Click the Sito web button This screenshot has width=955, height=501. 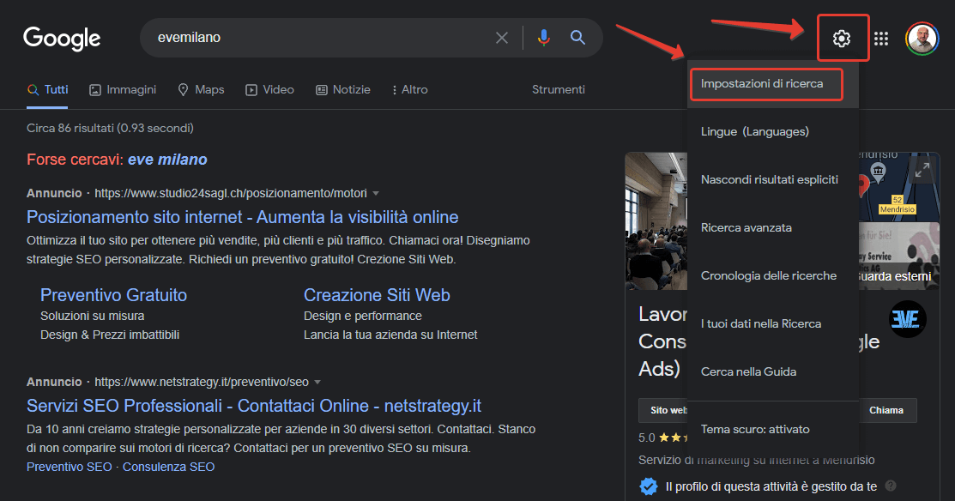663,410
